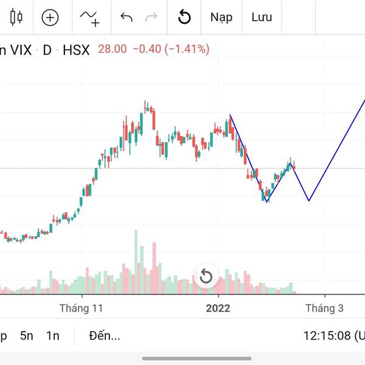Click the D interval label in header

pos(47,50)
